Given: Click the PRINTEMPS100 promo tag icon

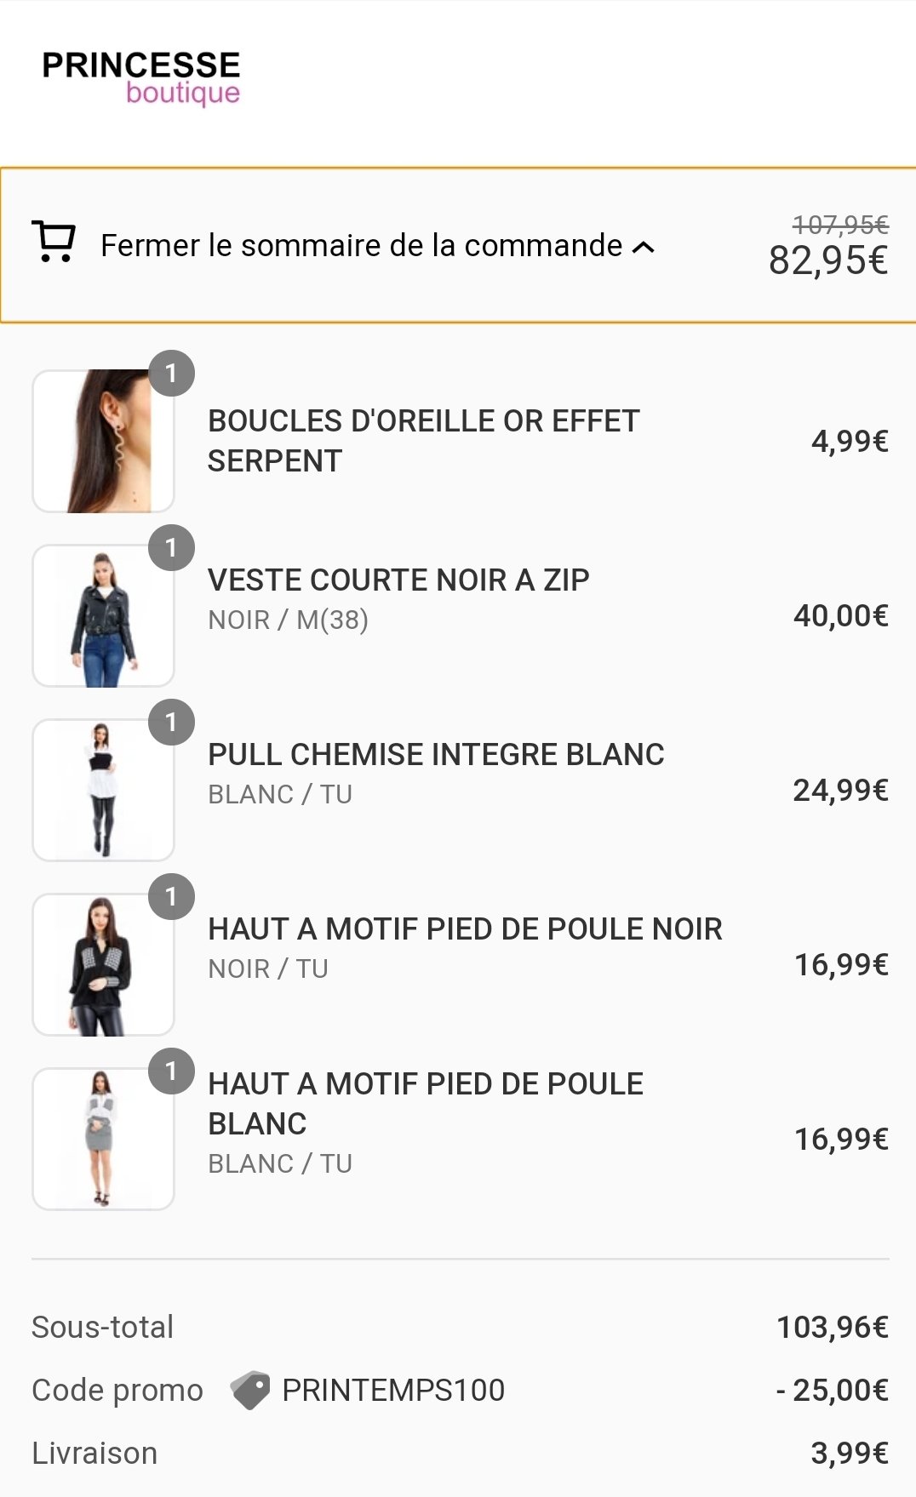Looking at the screenshot, I should [x=249, y=1390].
